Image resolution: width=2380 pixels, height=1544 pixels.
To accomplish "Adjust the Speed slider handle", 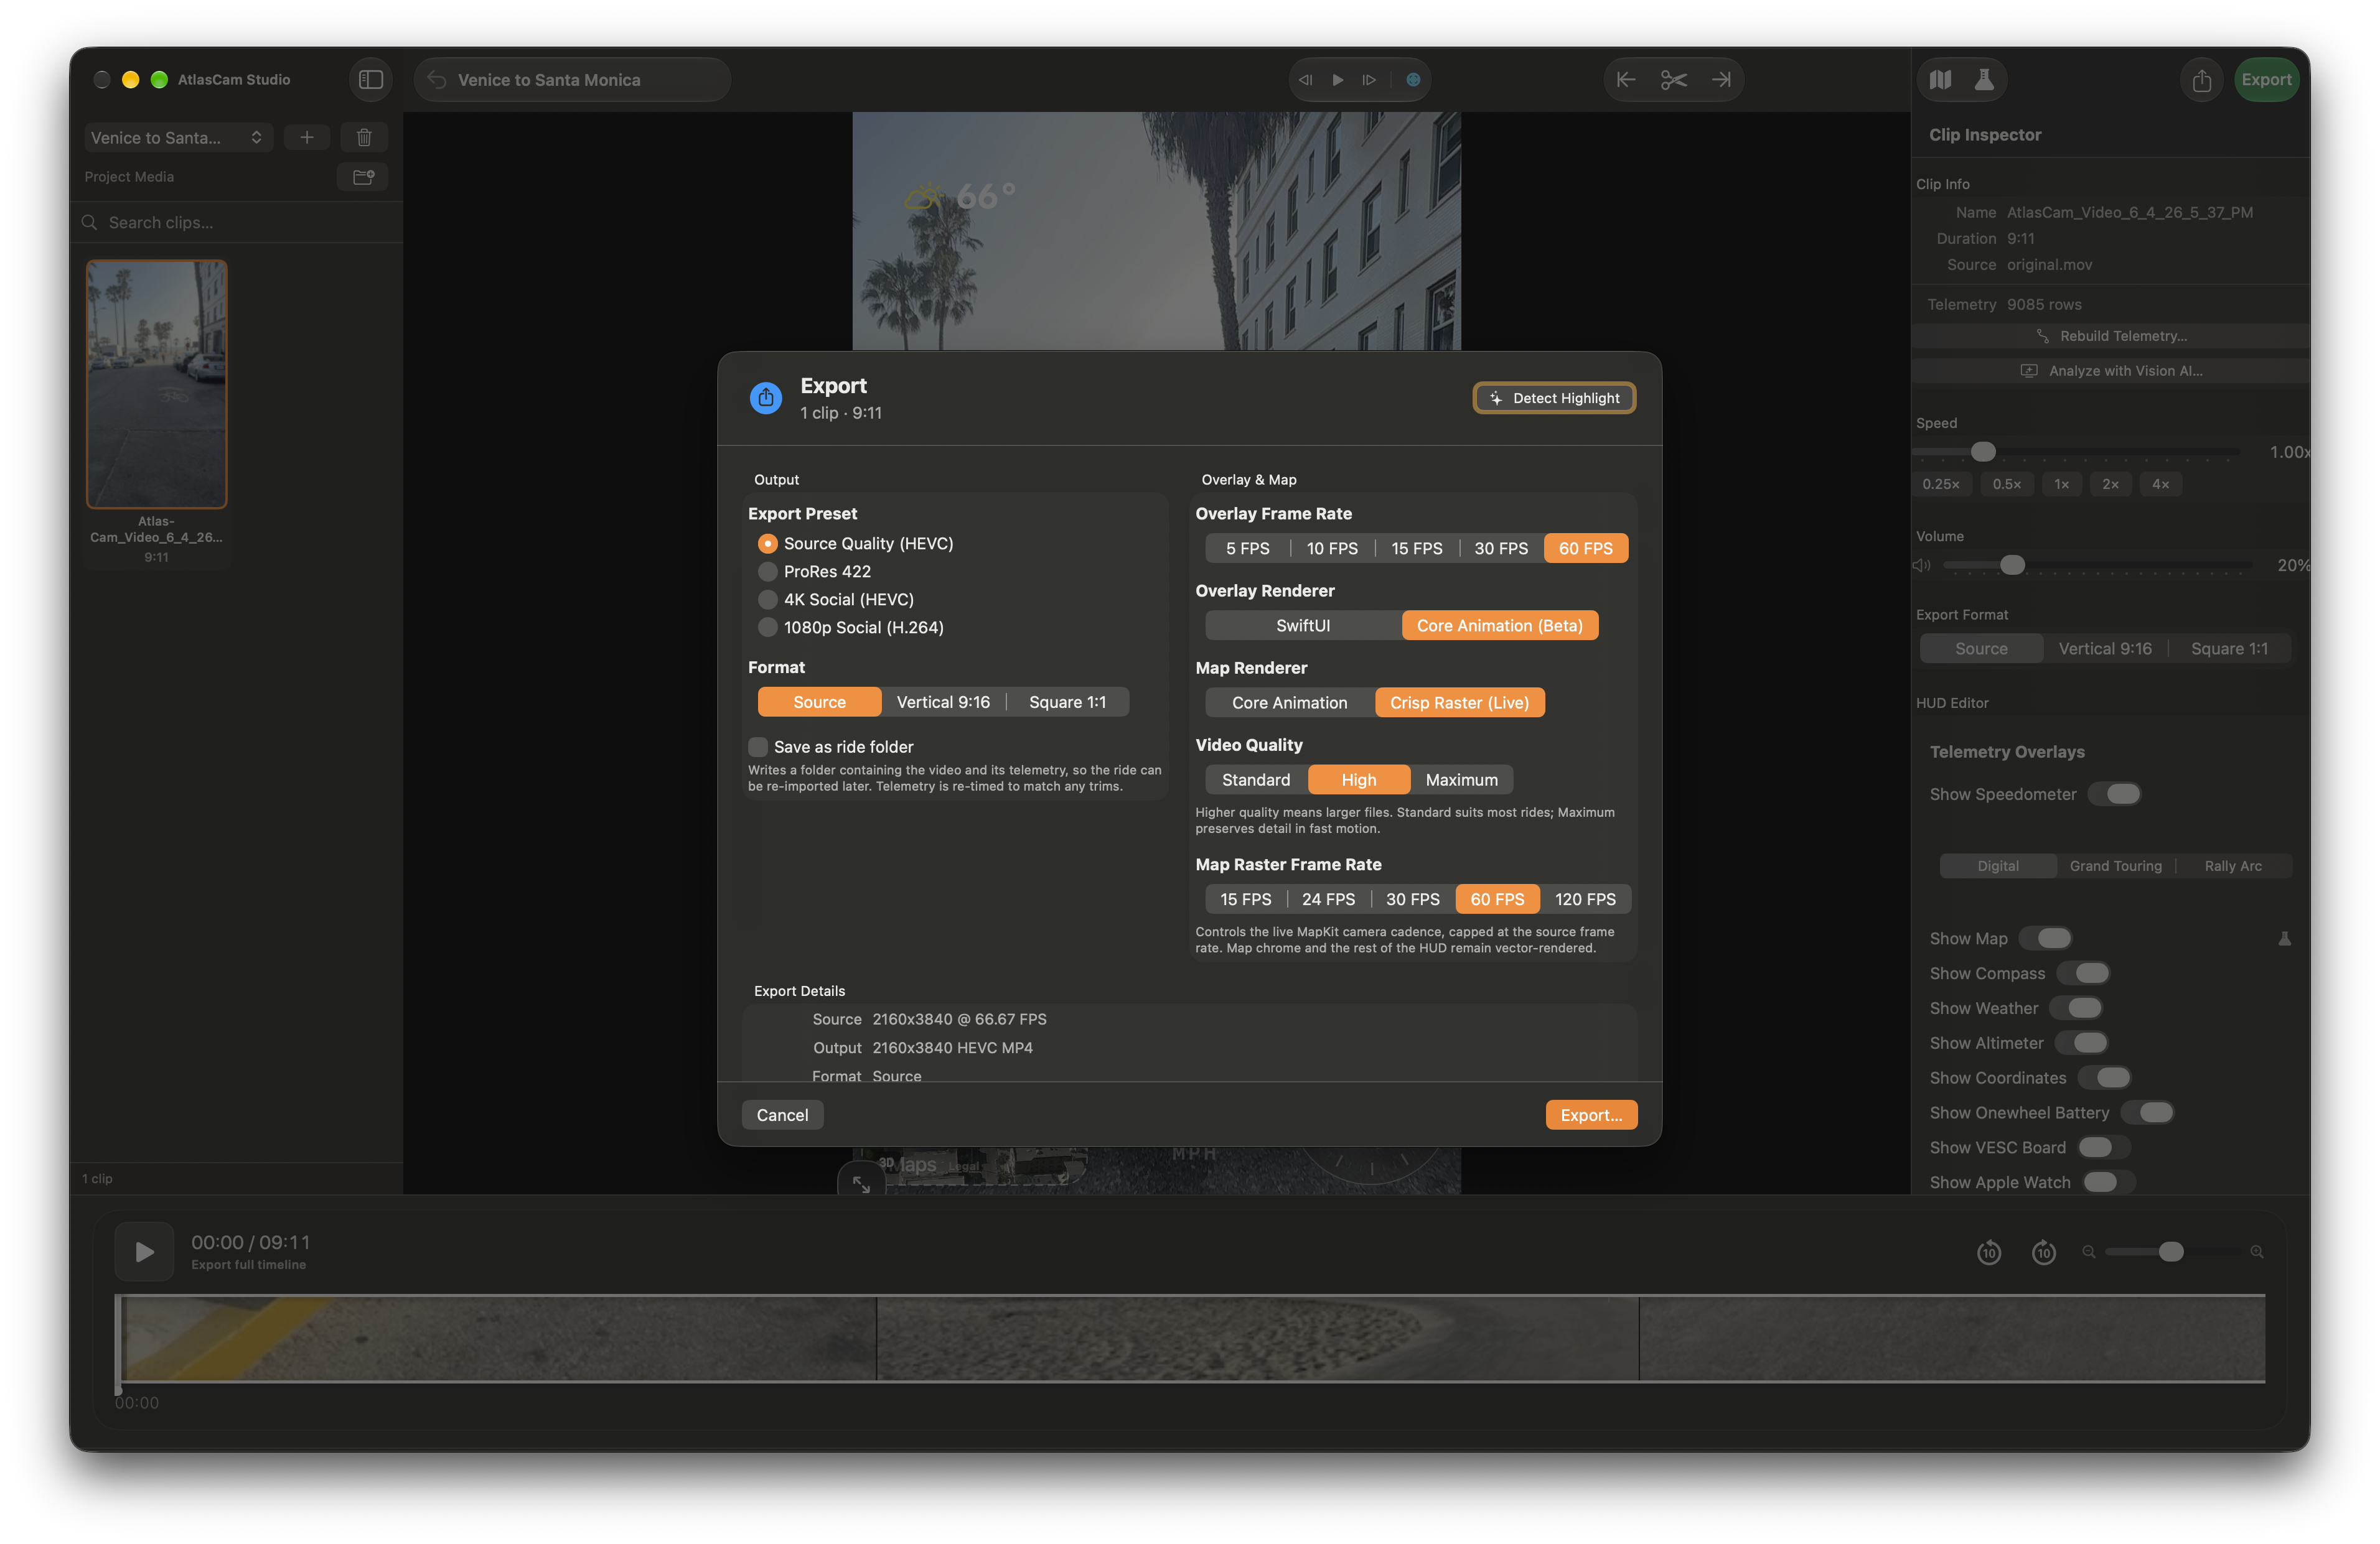I will 1983,453.
